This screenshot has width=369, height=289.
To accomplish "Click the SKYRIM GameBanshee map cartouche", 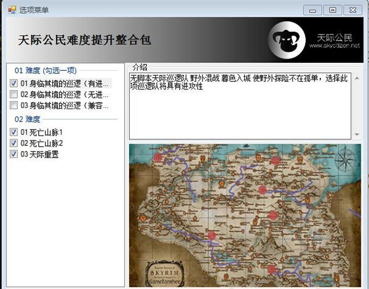I will pyautogui.click(x=165, y=274).
